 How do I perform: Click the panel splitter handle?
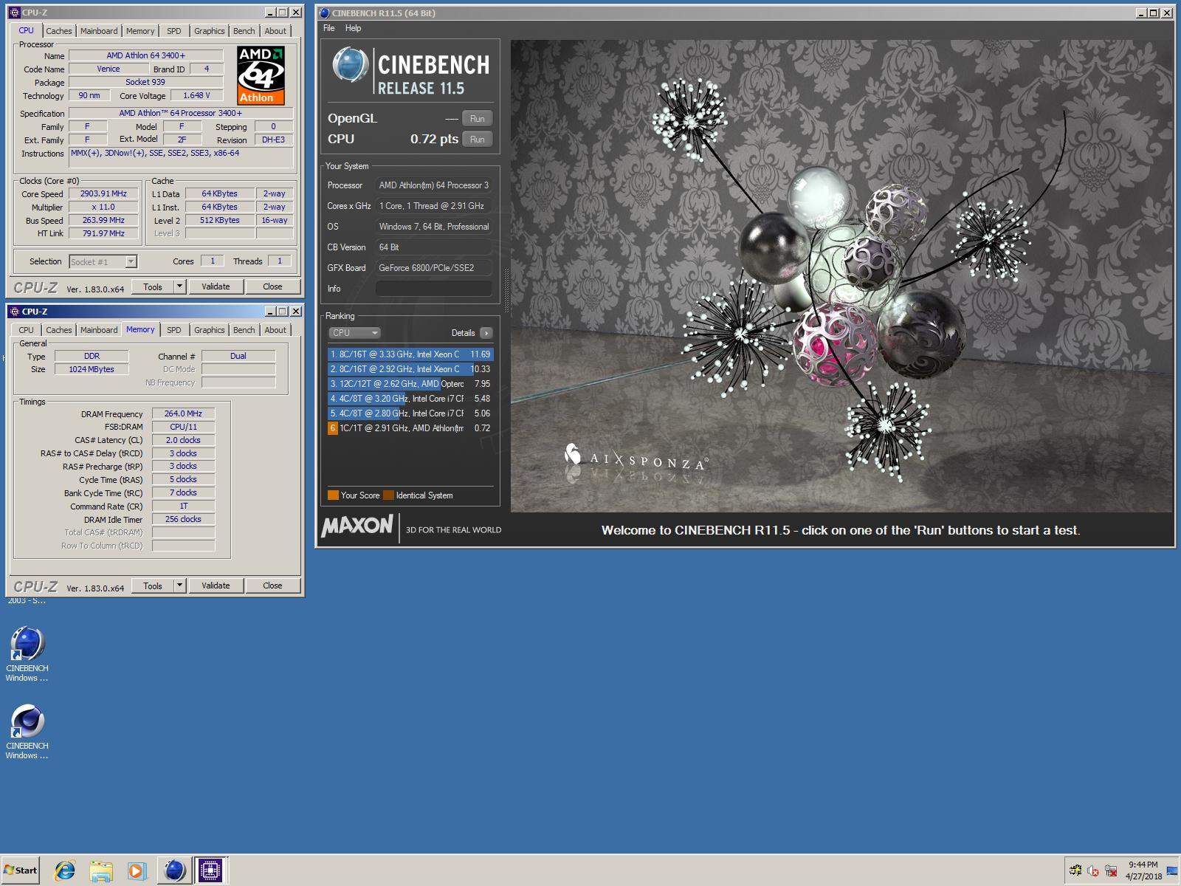pos(506,289)
